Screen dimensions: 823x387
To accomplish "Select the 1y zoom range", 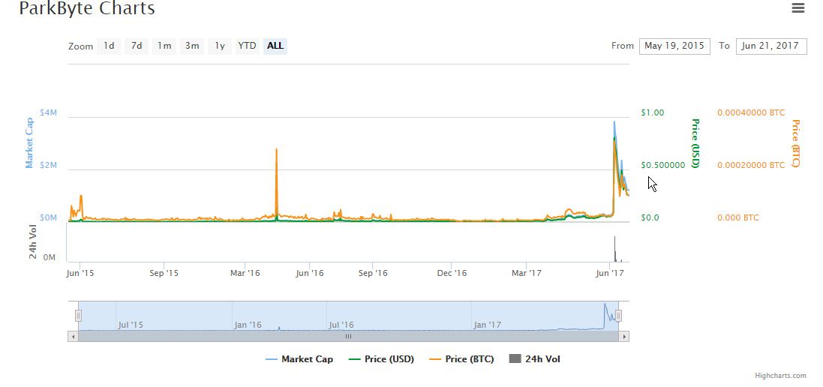I will click(220, 46).
